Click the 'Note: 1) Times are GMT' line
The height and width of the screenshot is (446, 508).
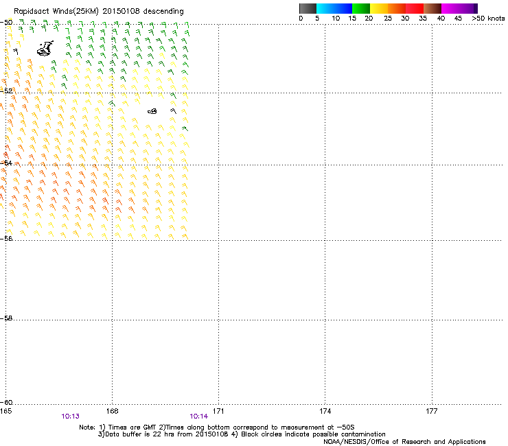(x=217, y=427)
